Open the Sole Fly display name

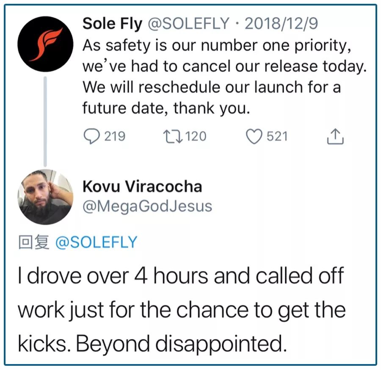(x=112, y=24)
